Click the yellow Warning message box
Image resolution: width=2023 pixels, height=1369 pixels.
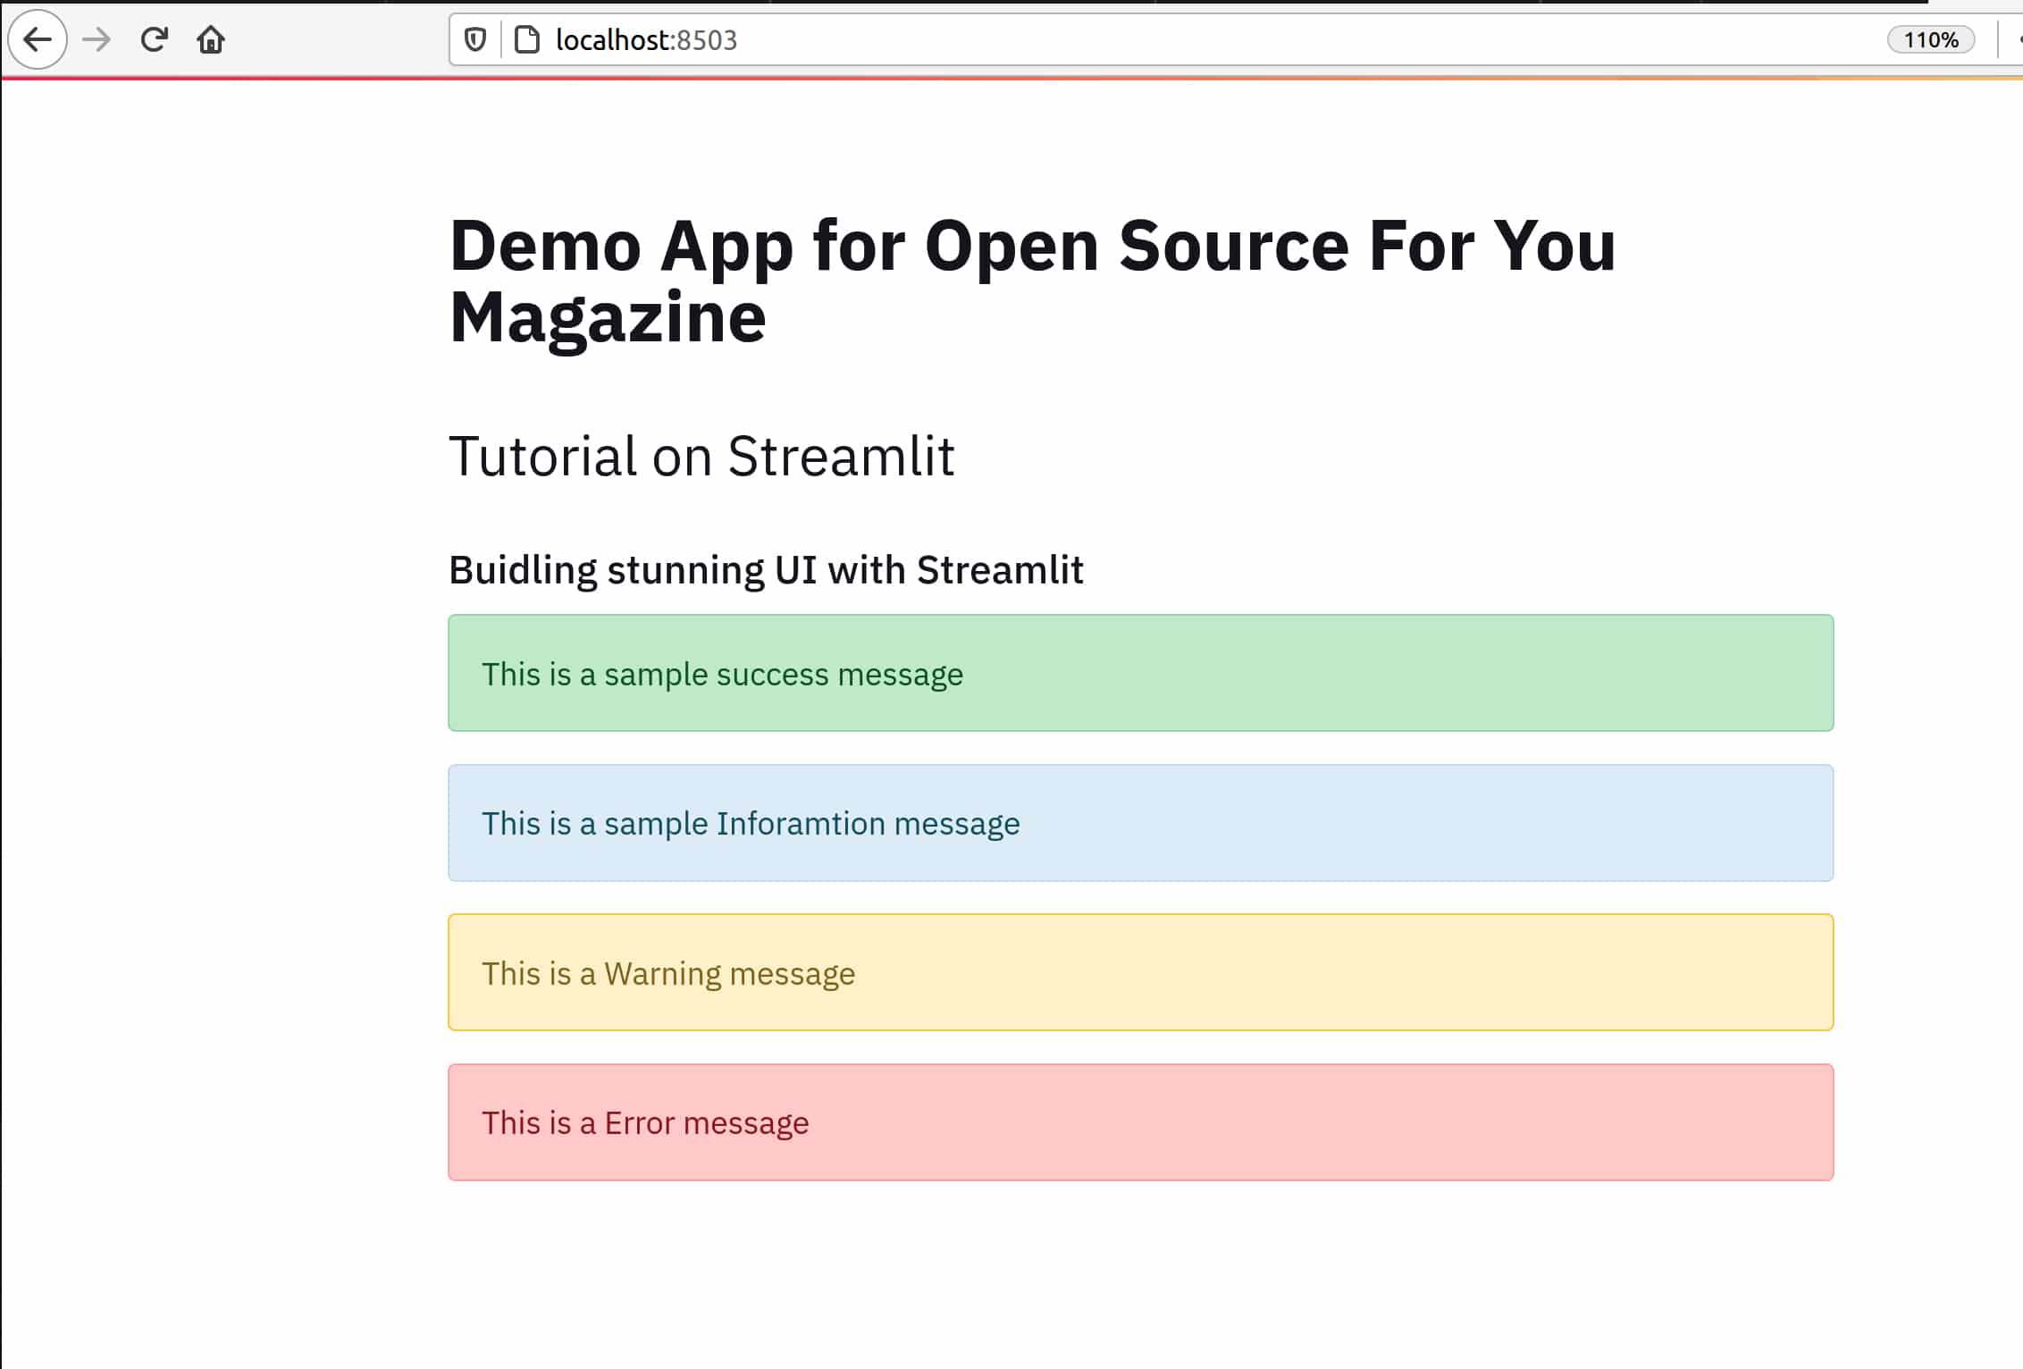click(1140, 972)
